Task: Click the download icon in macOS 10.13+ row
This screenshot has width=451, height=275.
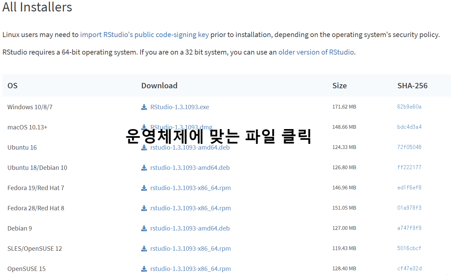Action: 144,127
